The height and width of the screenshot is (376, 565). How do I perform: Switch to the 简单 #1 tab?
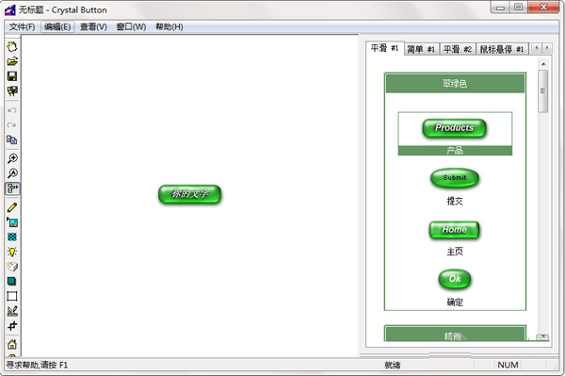tap(421, 49)
